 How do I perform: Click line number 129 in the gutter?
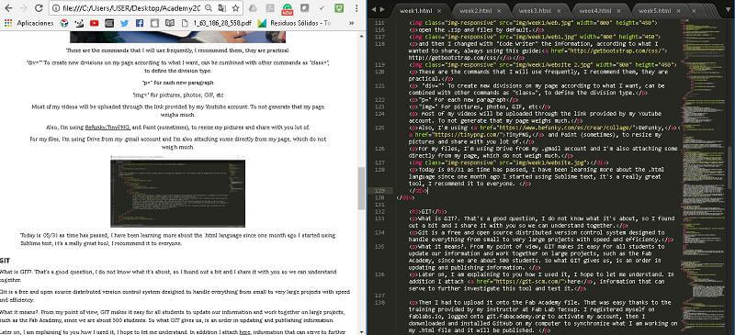[380, 191]
